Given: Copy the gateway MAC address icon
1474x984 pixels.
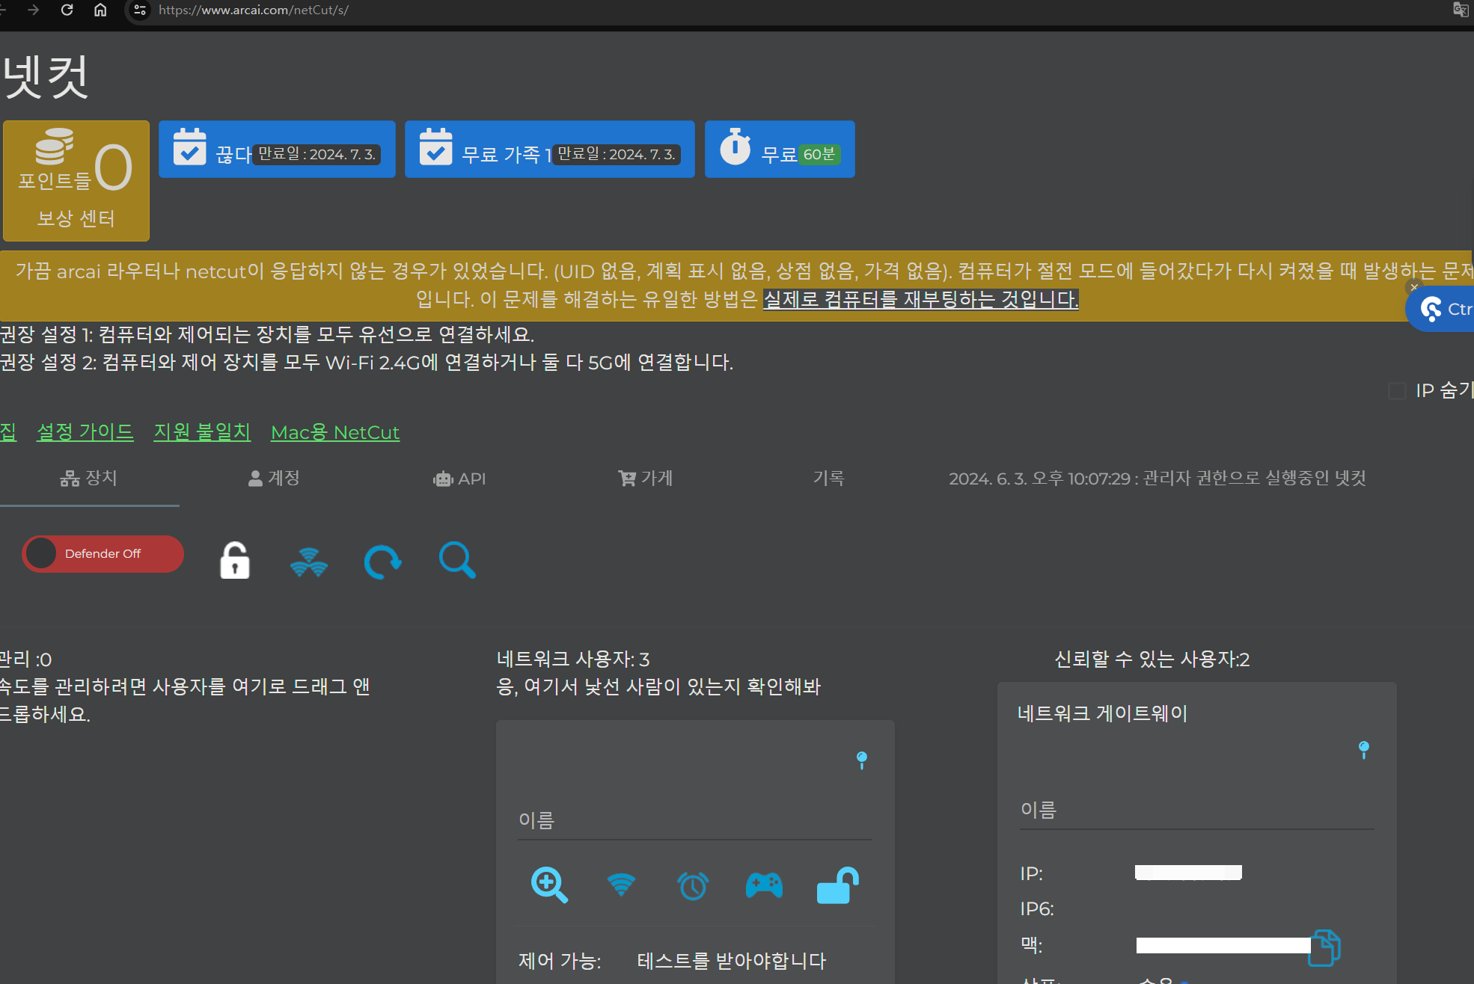Looking at the screenshot, I should [x=1325, y=947].
